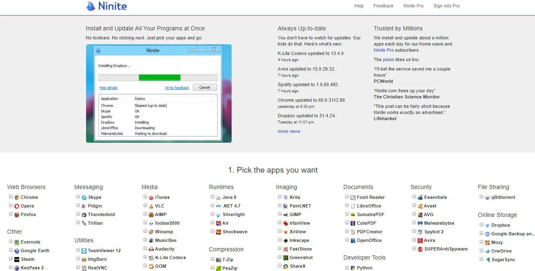Click the Web Browsers category heading
535x271 pixels.
click(26, 187)
